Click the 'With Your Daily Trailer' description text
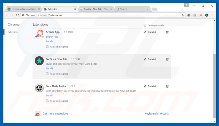 91,91
